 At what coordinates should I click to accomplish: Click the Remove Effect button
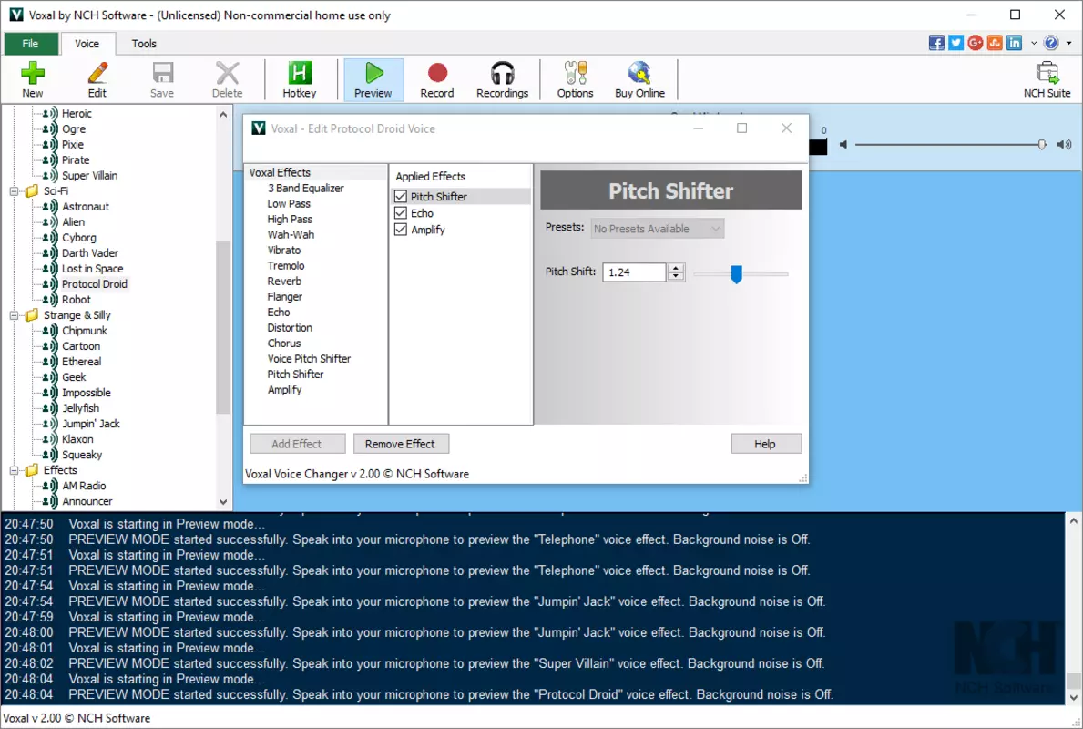401,444
